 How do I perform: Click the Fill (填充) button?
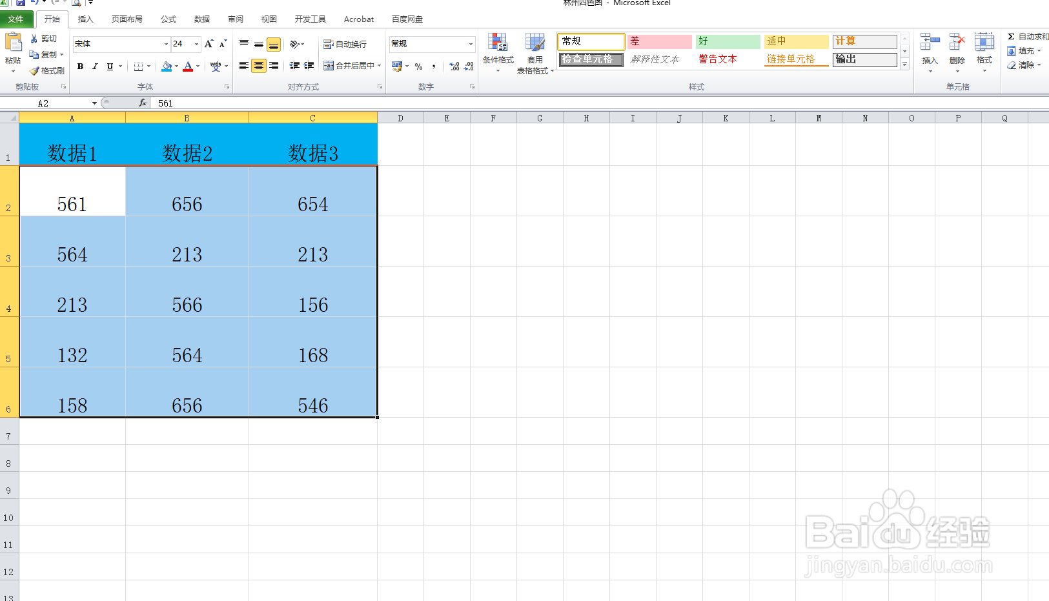1024,51
